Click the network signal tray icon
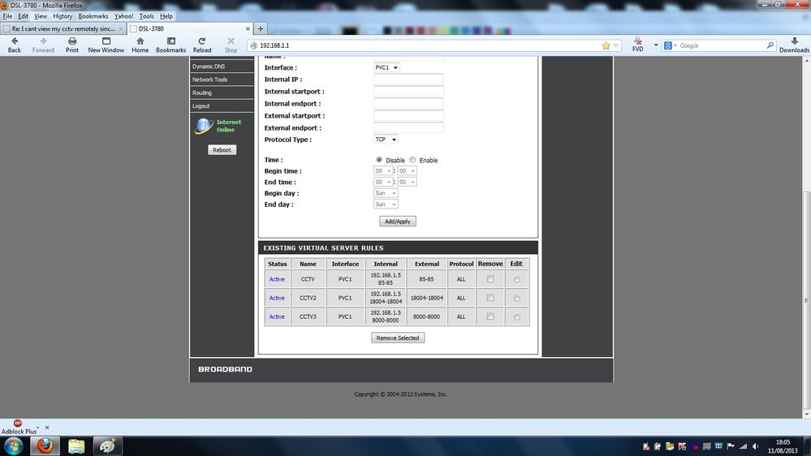811x456 pixels. pyautogui.click(x=743, y=446)
